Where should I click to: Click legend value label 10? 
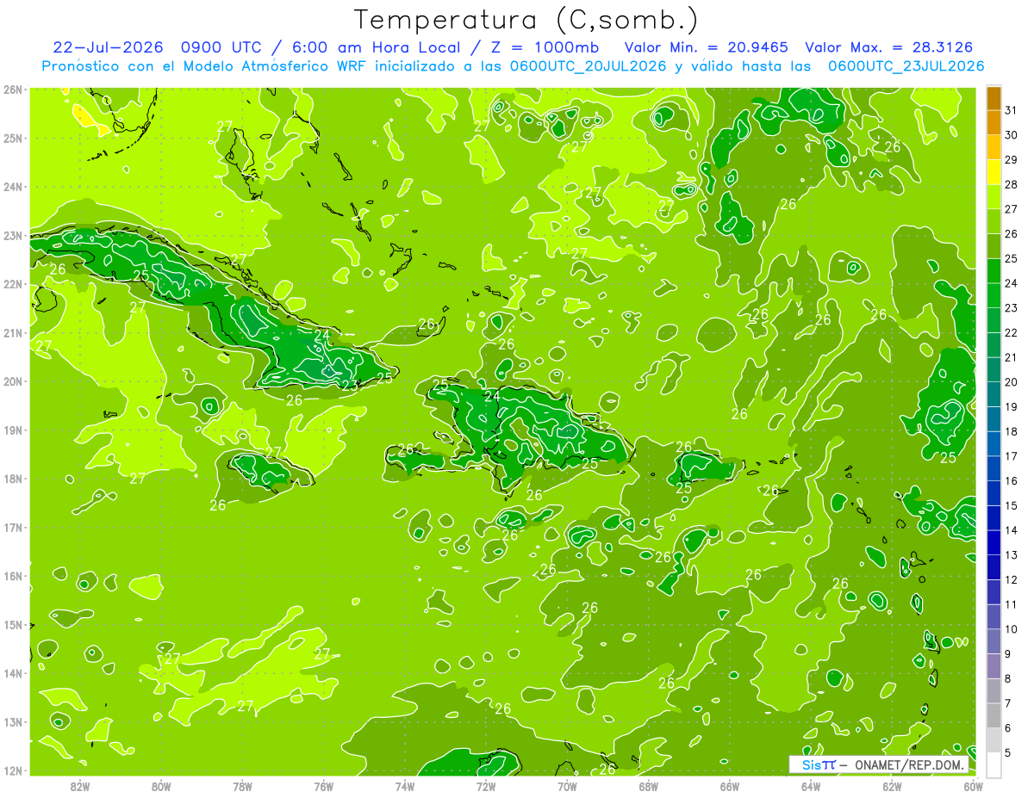coord(1011,629)
